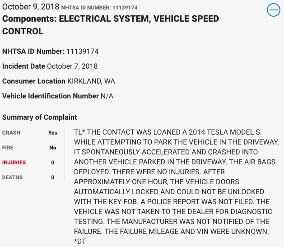Click the N/A VIN value

coord(107,96)
